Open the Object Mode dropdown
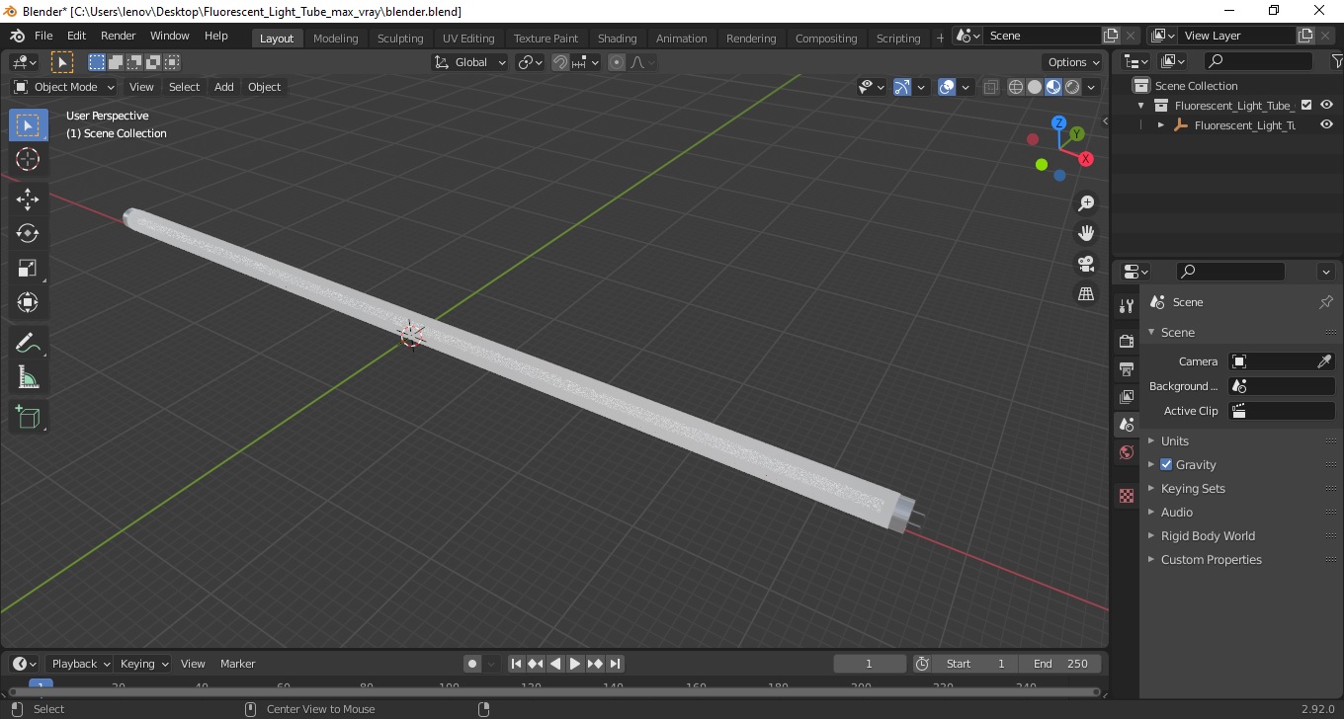 pyautogui.click(x=64, y=87)
